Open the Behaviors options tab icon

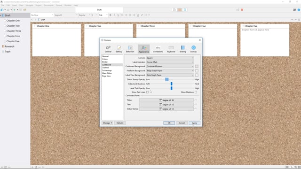[130, 49]
